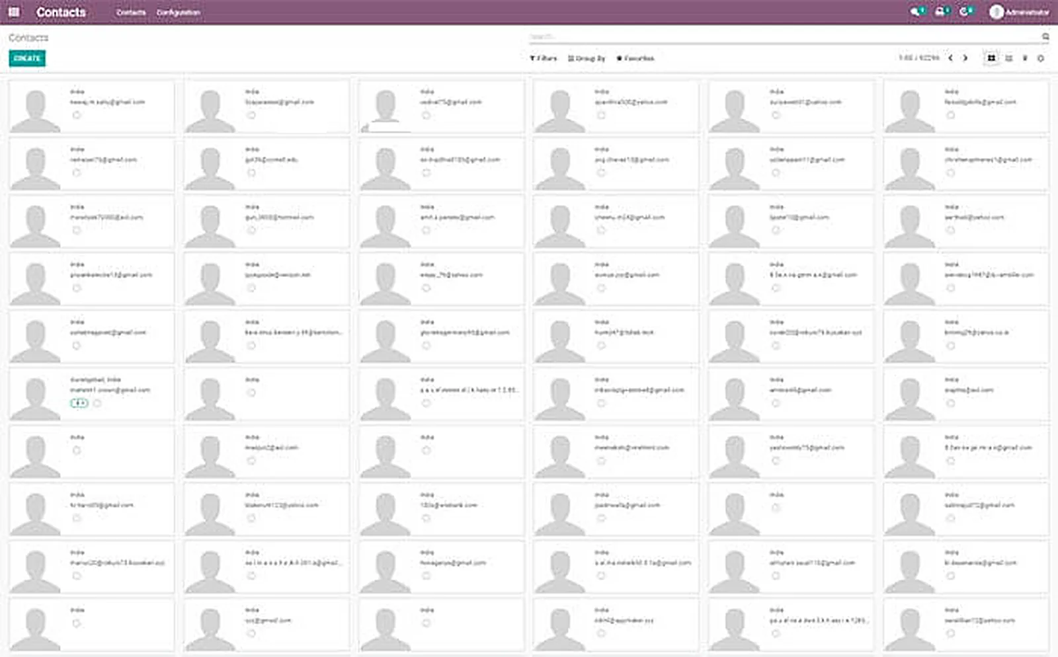Switch to activity clock view icon
The width and height of the screenshot is (1058, 657).
tap(1041, 58)
